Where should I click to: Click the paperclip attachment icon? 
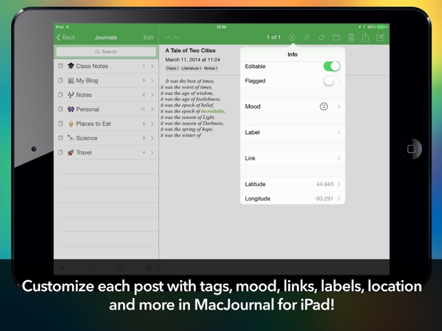point(307,38)
